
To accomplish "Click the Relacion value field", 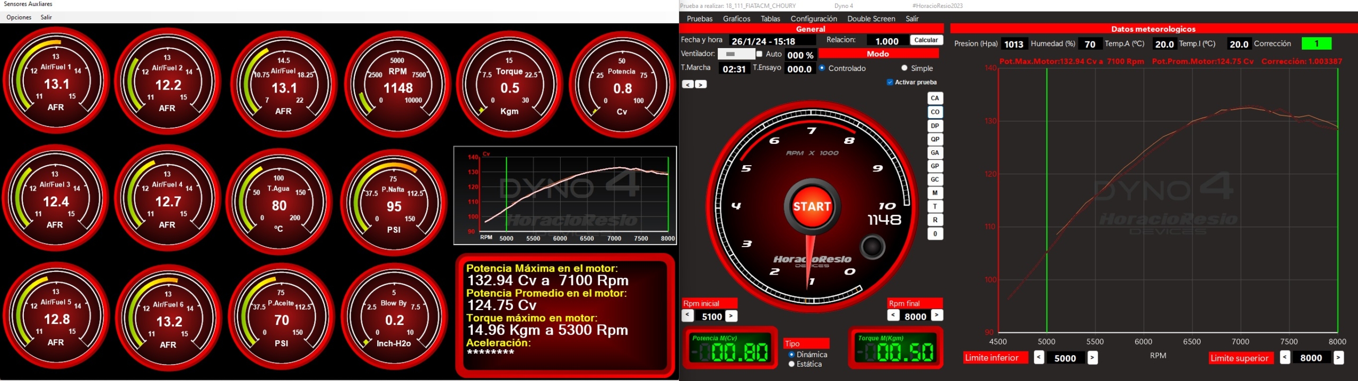I will (886, 41).
